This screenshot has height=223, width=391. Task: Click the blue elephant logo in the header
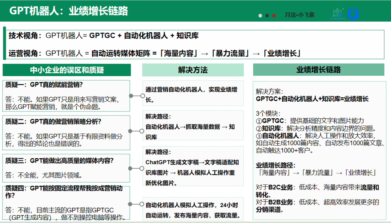click(x=353, y=14)
